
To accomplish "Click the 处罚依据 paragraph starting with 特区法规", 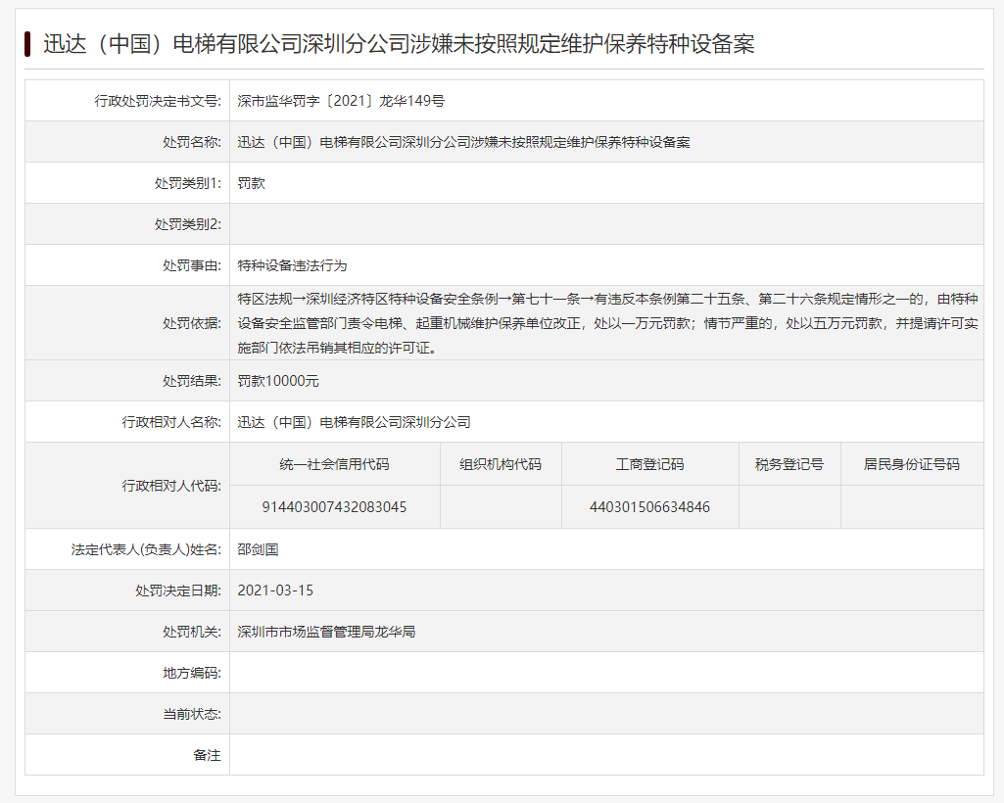I will click(607, 323).
